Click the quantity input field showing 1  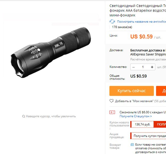143,67
